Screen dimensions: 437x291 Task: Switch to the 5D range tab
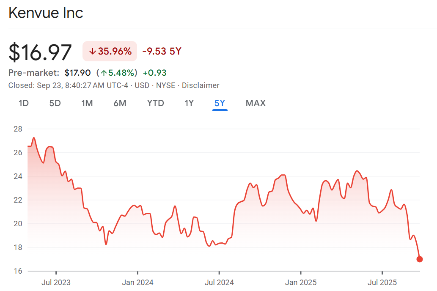coord(55,103)
